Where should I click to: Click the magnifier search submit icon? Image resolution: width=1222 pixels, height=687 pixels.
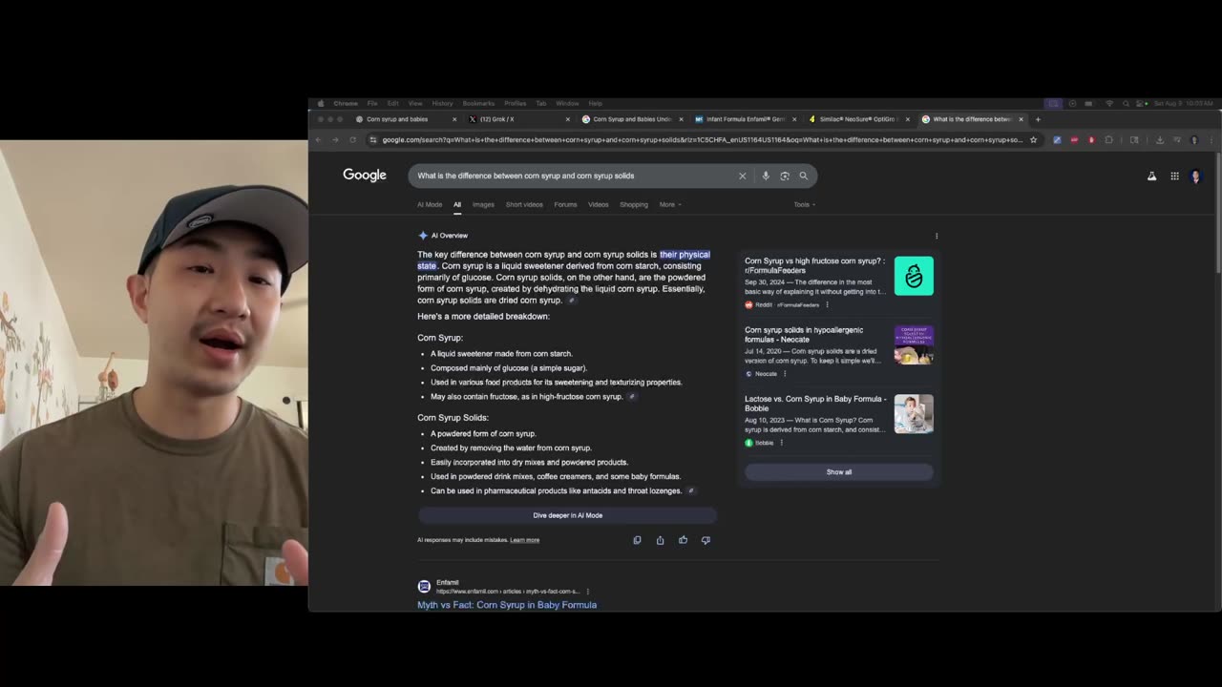(x=804, y=176)
